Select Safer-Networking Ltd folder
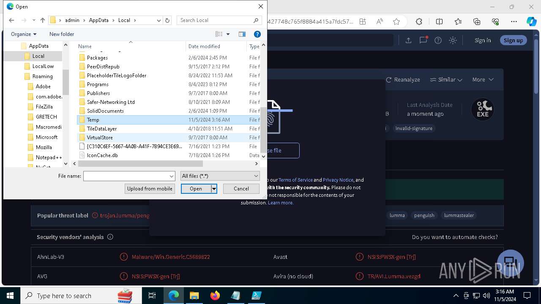This screenshot has width=541, height=304. (111, 102)
